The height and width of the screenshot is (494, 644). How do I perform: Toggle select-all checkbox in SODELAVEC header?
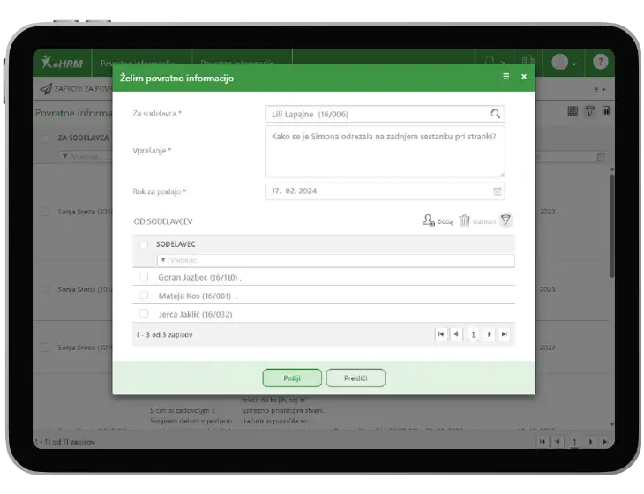[144, 244]
